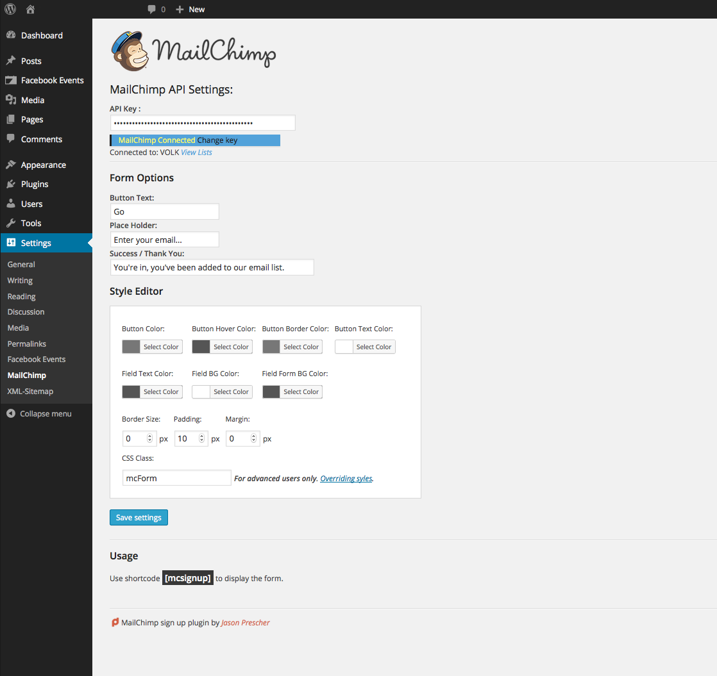
Task: Select Color for Field BG Color
Action: point(231,392)
